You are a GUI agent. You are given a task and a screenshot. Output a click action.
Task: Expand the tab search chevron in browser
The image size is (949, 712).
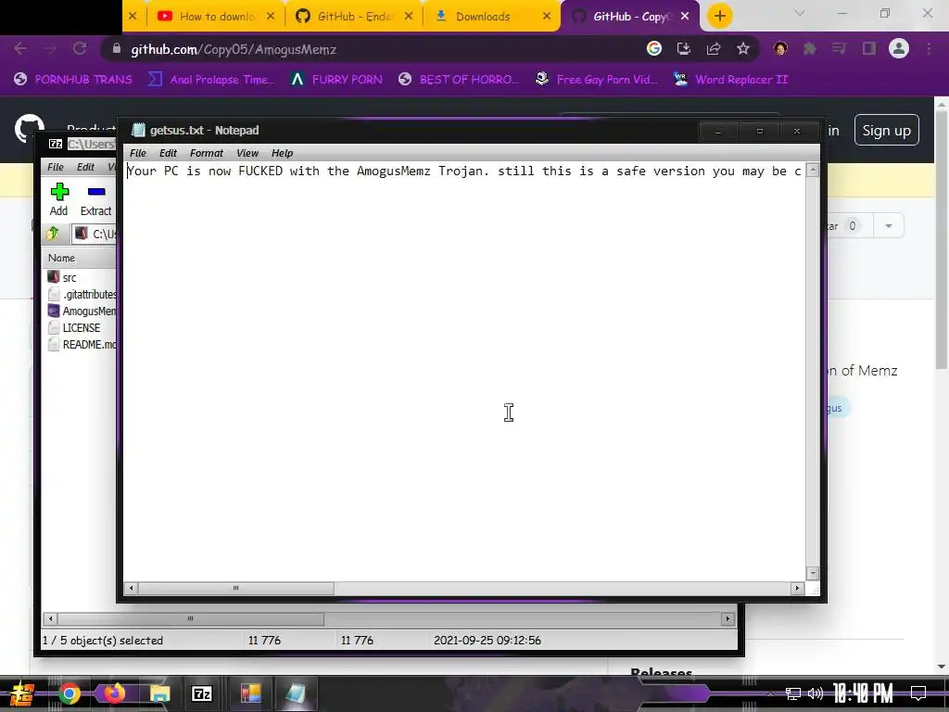[800, 13]
